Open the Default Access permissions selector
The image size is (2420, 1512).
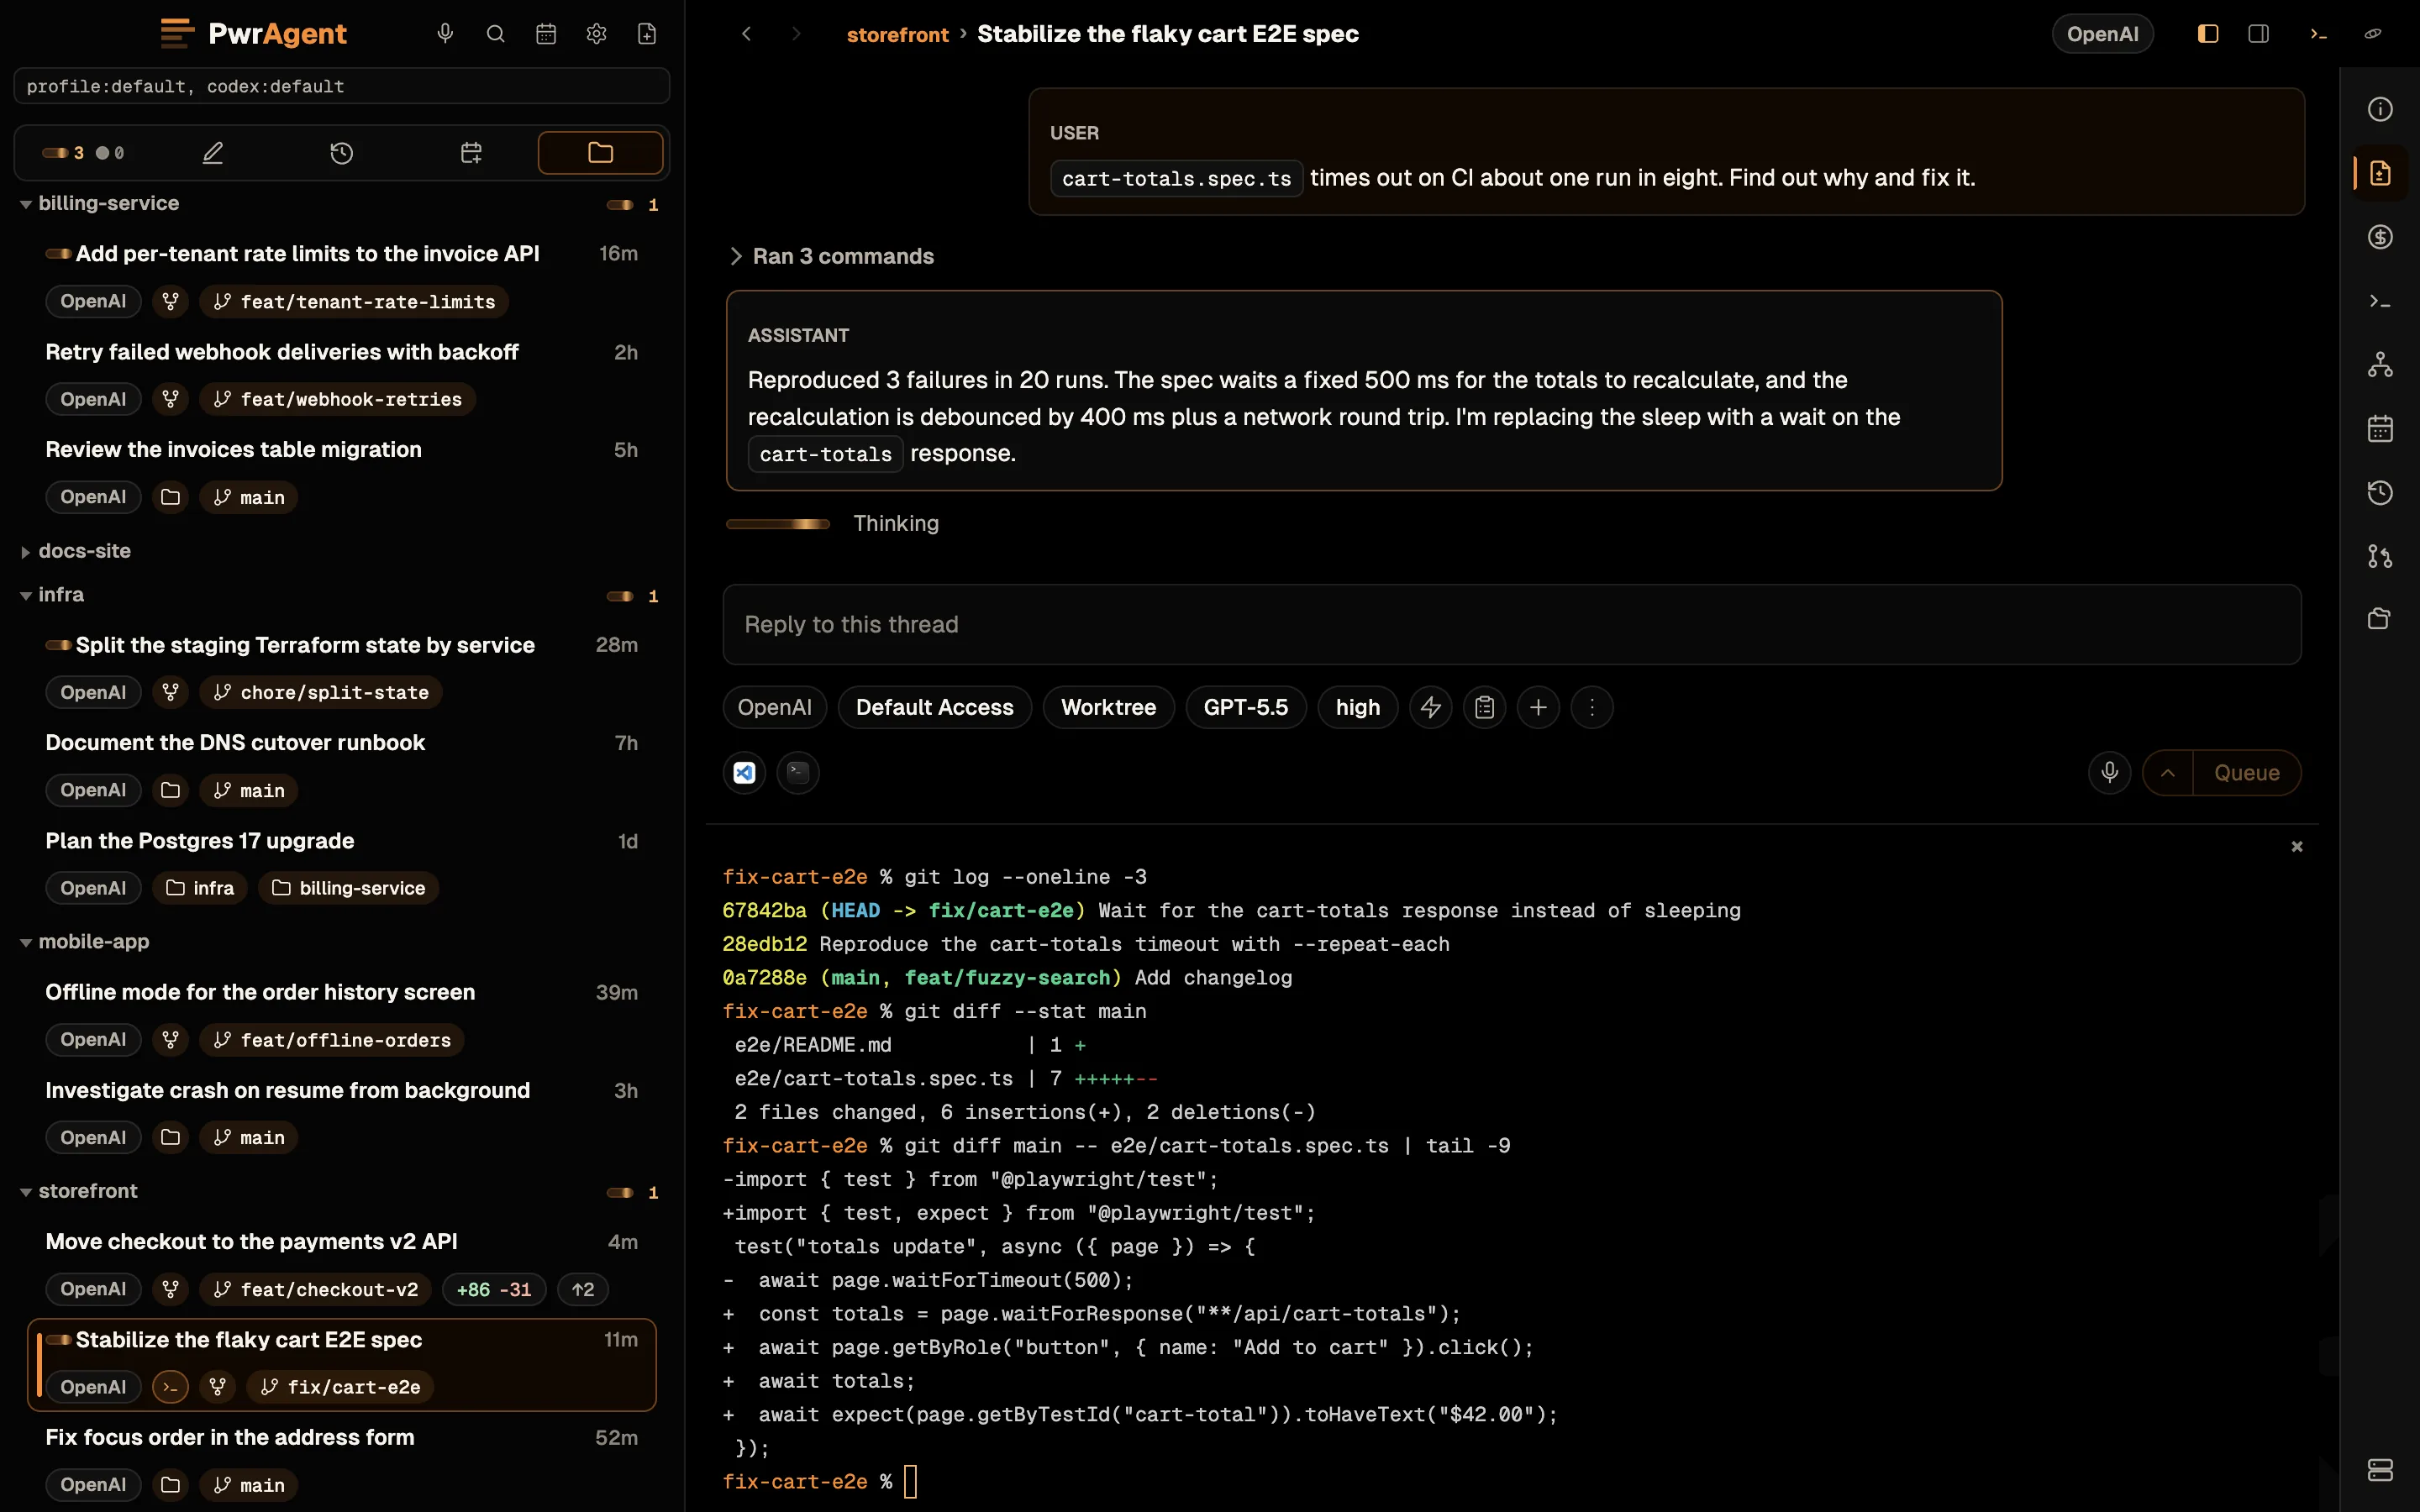[x=934, y=707]
